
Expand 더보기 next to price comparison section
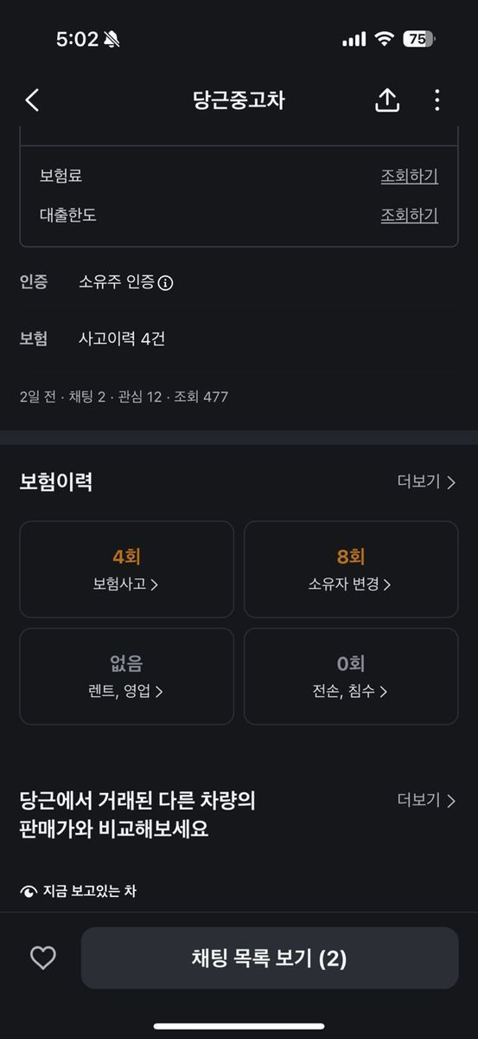point(426,800)
